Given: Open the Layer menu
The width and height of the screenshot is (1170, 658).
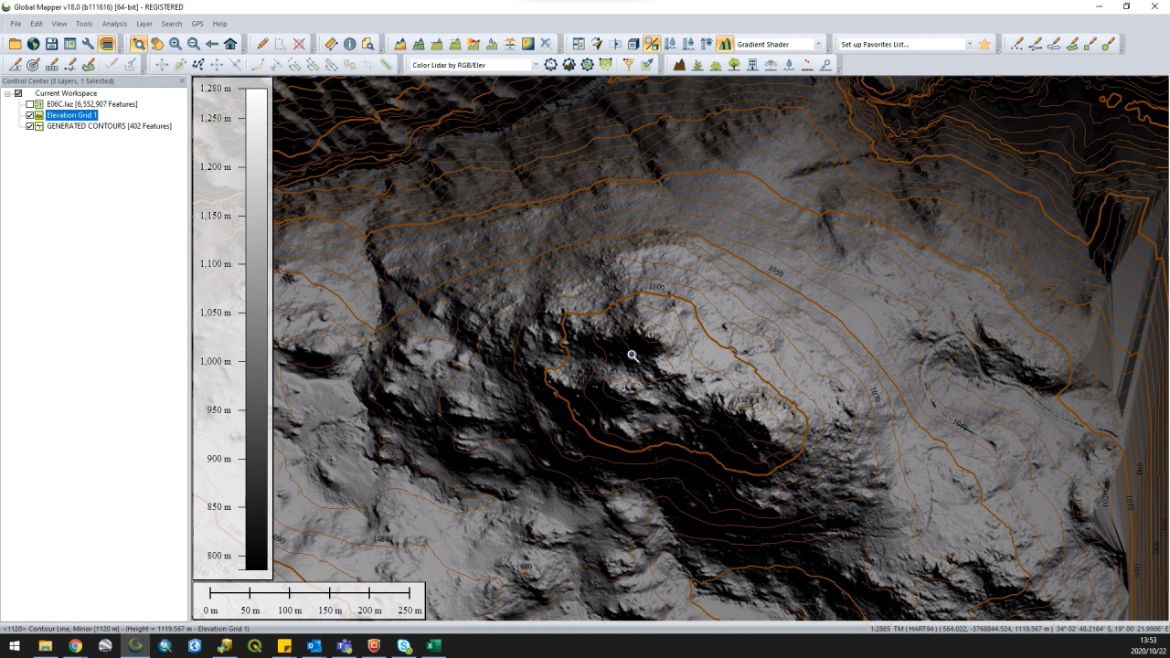Looking at the screenshot, I should coord(144,24).
